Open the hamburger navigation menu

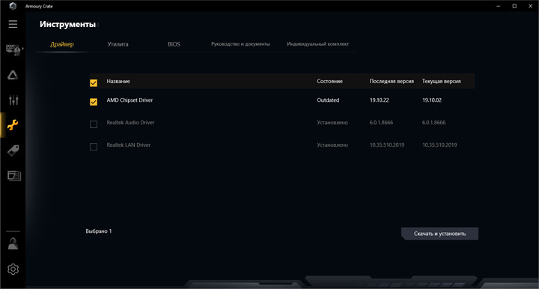(x=13, y=24)
